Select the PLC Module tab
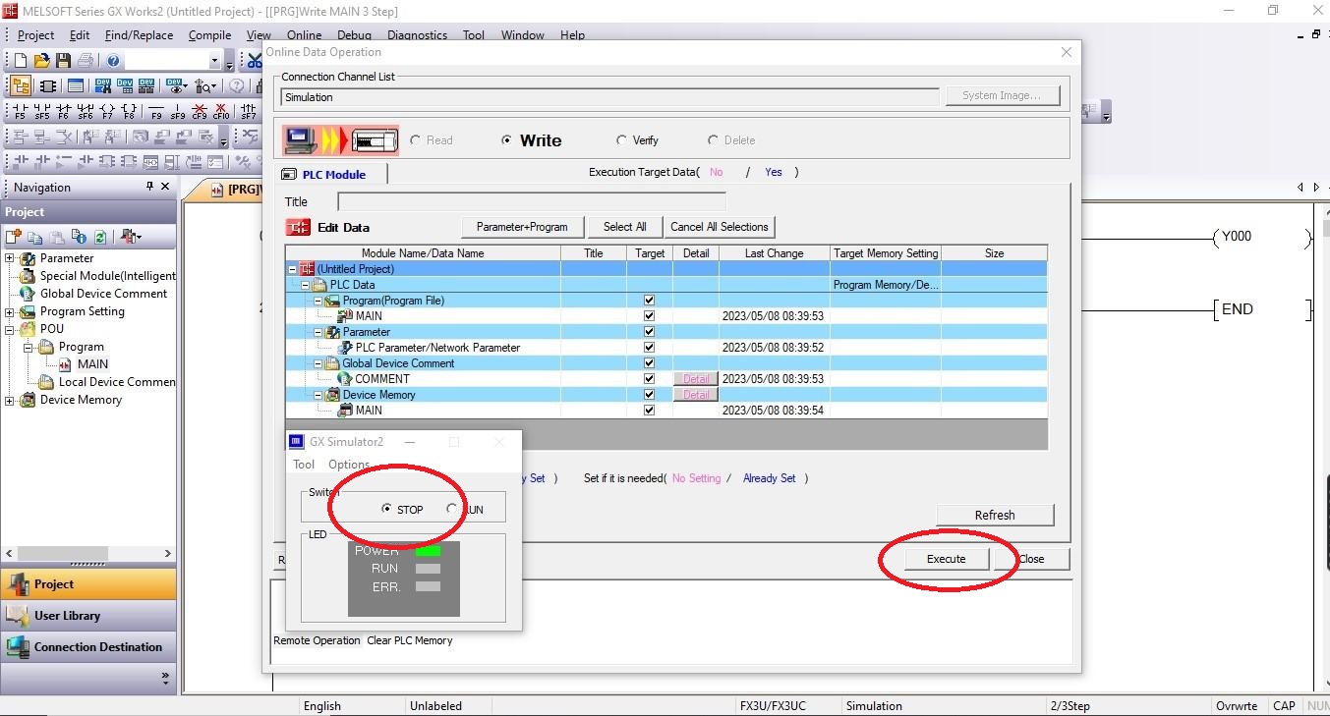This screenshot has height=716, width=1330. coord(333,174)
